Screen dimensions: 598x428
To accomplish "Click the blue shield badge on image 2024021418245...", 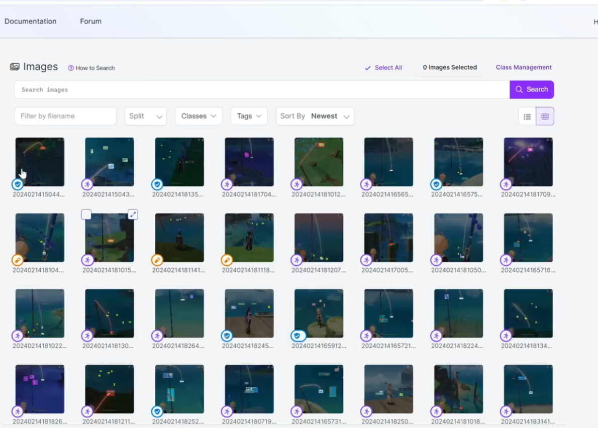I will click(227, 336).
